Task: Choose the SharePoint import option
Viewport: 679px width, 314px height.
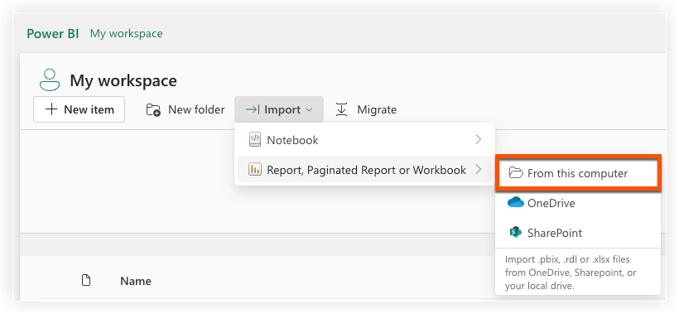Action: pyautogui.click(x=578, y=233)
